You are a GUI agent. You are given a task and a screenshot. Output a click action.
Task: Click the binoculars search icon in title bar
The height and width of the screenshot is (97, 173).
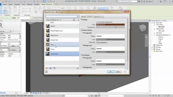(x=139, y=1)
